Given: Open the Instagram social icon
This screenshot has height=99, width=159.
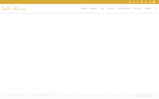Looking at the screenshot, I should pyautogui.click(x=134, y=2).
